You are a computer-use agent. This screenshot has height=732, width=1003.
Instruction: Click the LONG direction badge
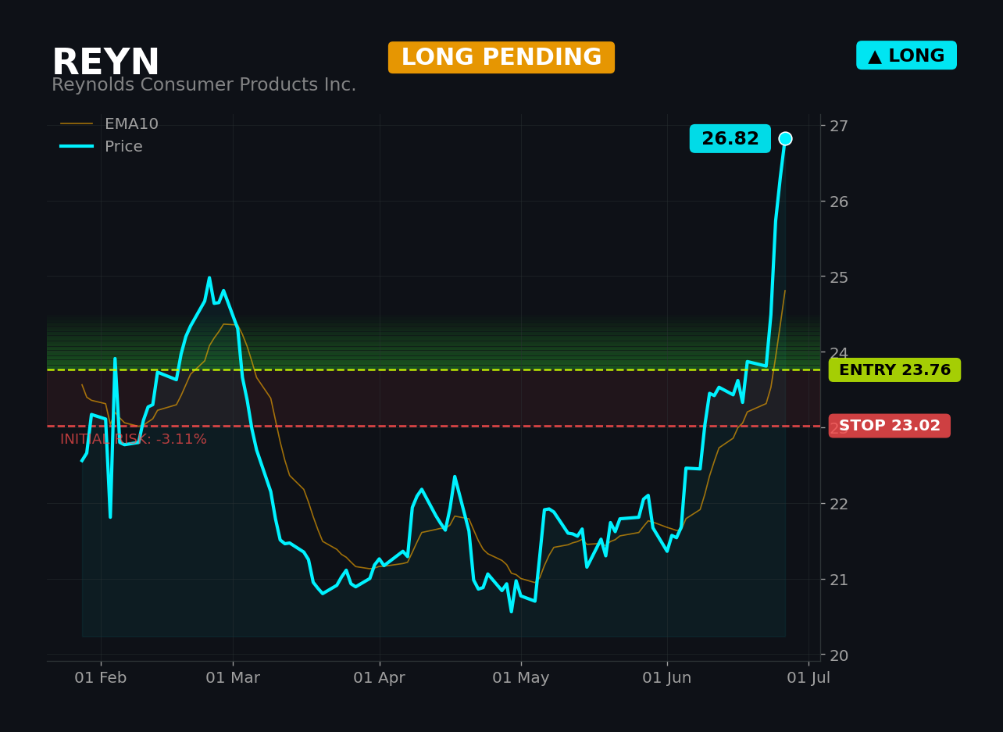click(906, 55)
